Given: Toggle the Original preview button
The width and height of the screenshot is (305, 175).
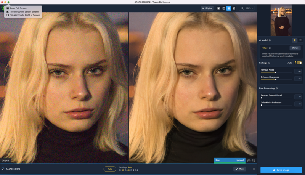Looking at the screenshot, I should click(x=207, y=8).
